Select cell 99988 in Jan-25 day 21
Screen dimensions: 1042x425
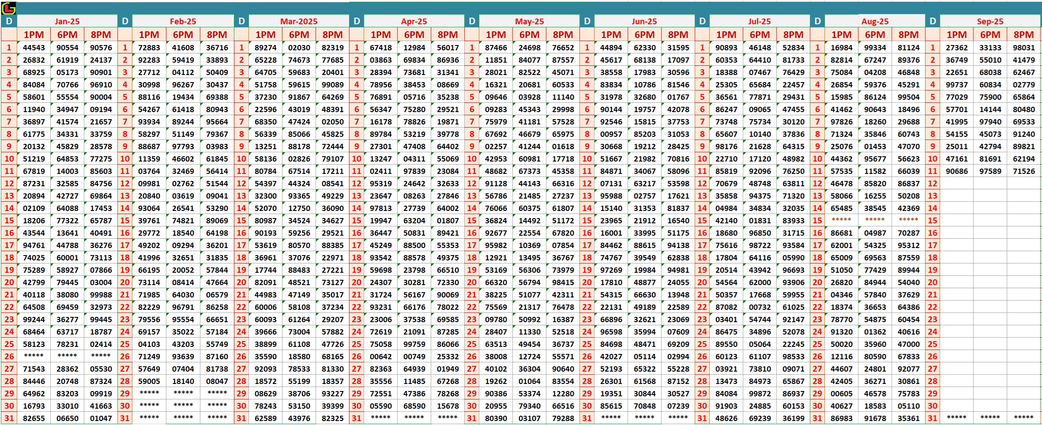pyautogui.click(x=101, y=295)
